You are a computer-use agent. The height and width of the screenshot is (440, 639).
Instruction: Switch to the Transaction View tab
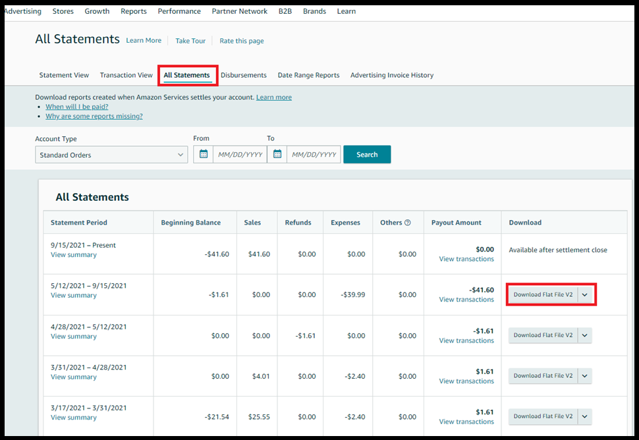[126, 75]
